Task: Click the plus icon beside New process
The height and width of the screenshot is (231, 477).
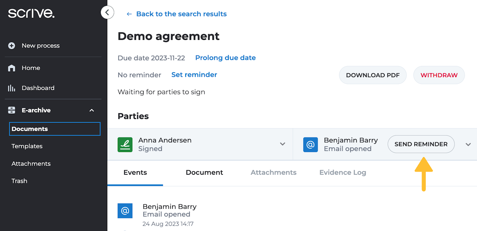Action: click(x=12, y=45)
